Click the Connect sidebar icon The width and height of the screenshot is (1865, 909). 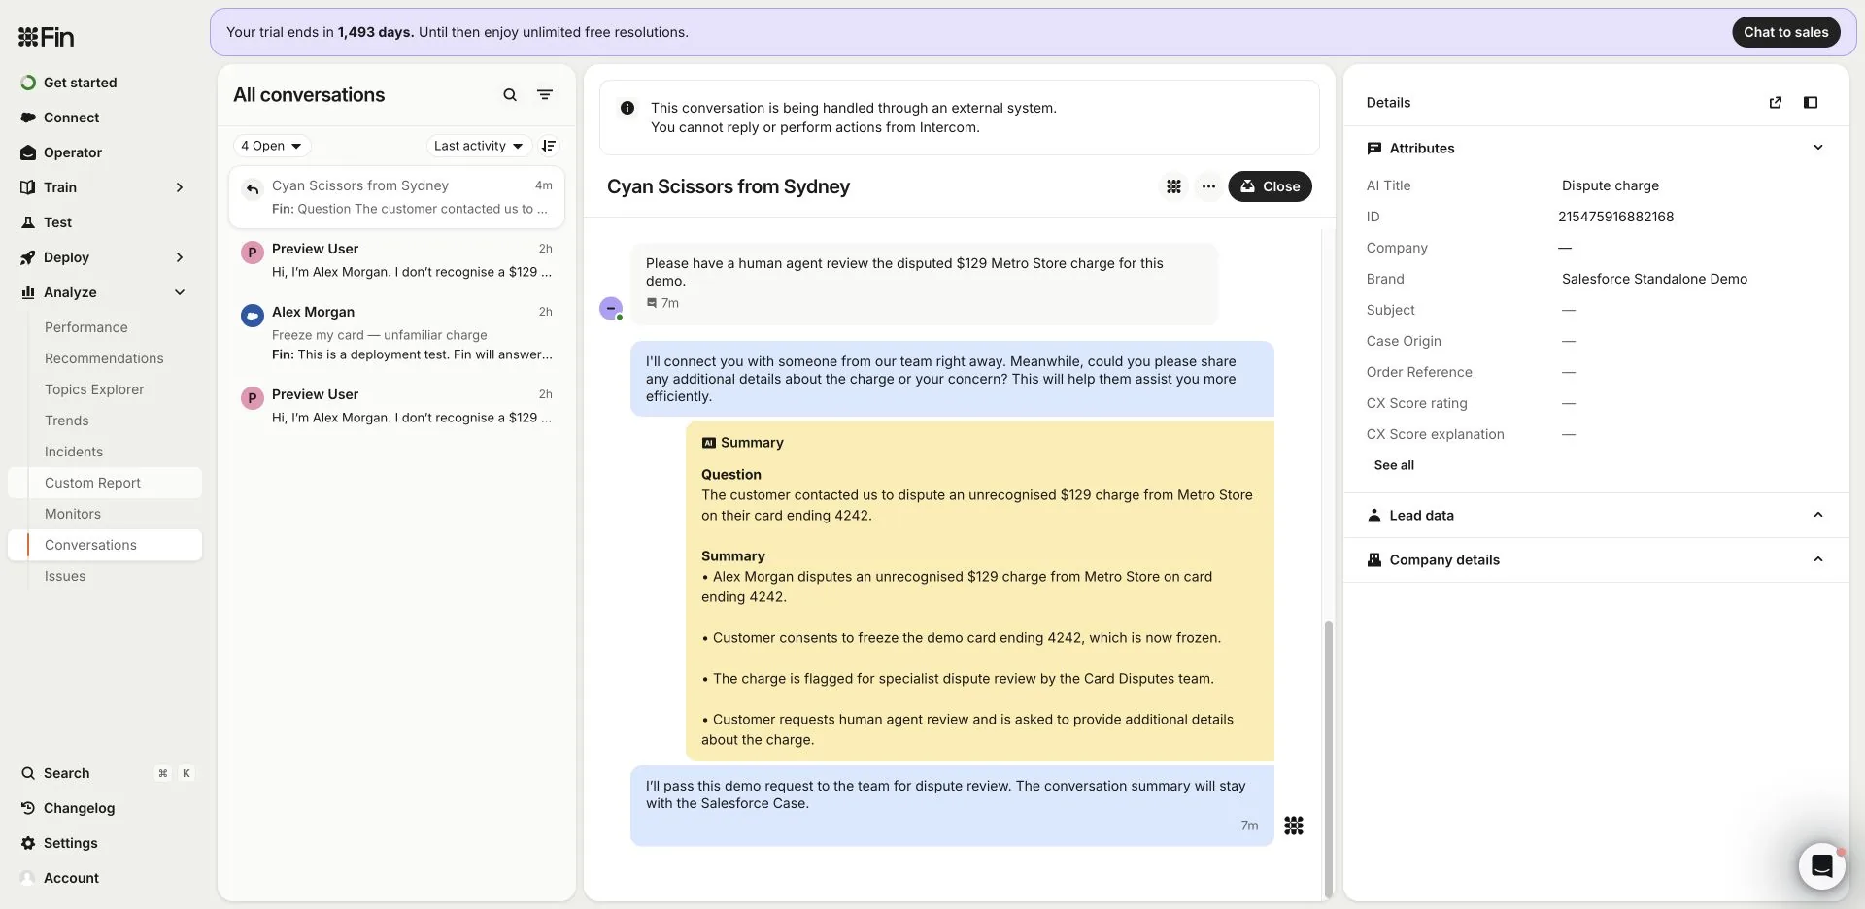(x=28, y=118)
